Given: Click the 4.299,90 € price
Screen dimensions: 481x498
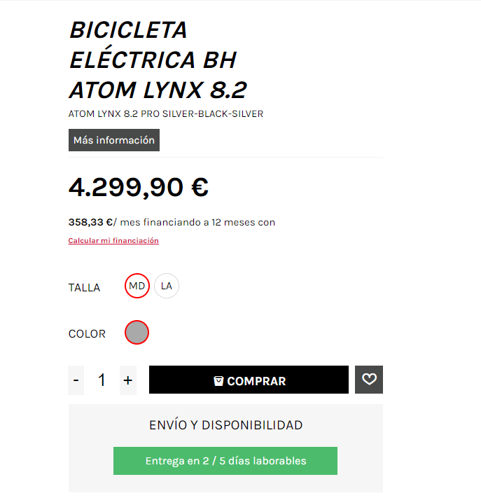Looking at the screenshot, I should 139,187.
